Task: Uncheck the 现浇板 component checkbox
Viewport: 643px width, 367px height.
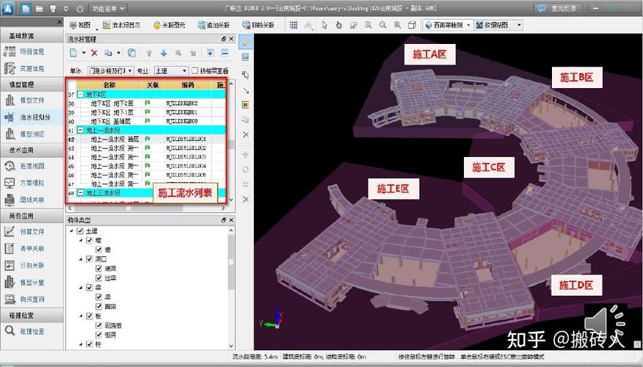Action: coord(98,325)
